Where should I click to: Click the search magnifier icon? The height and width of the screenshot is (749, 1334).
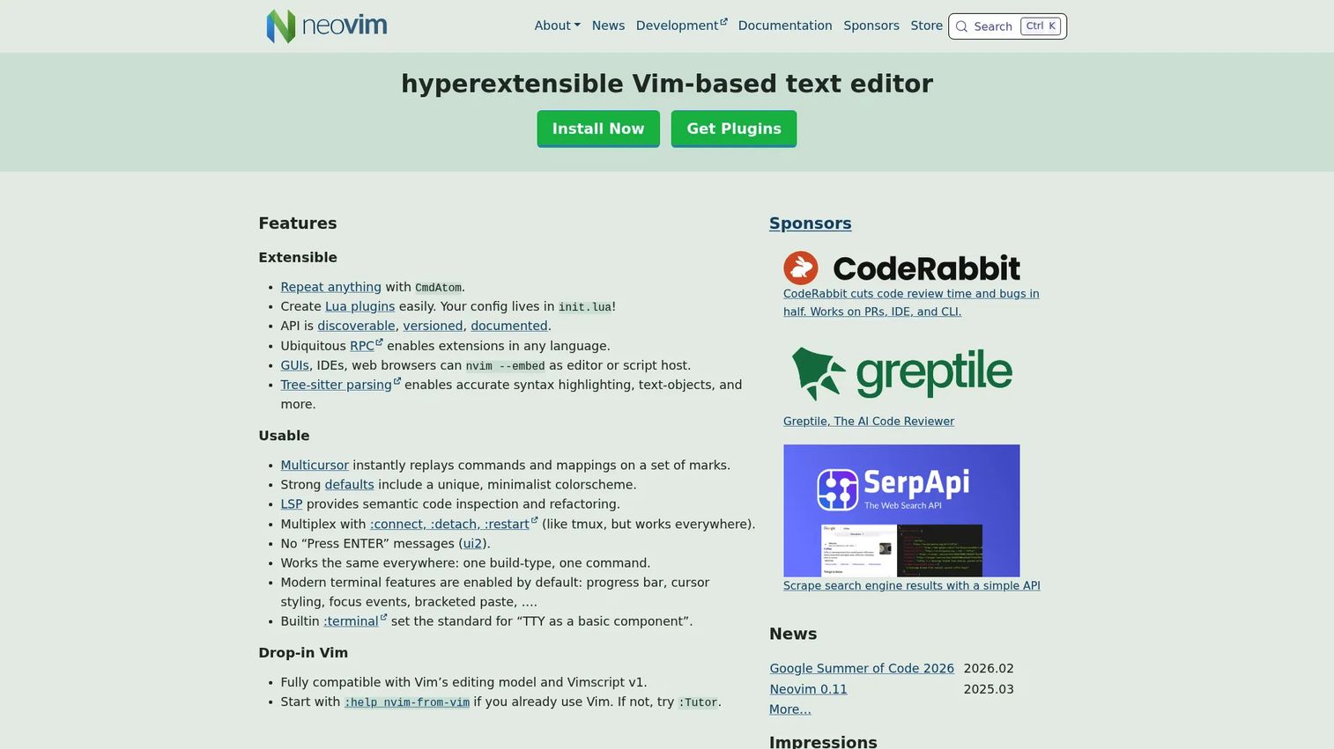coord(961,26)
